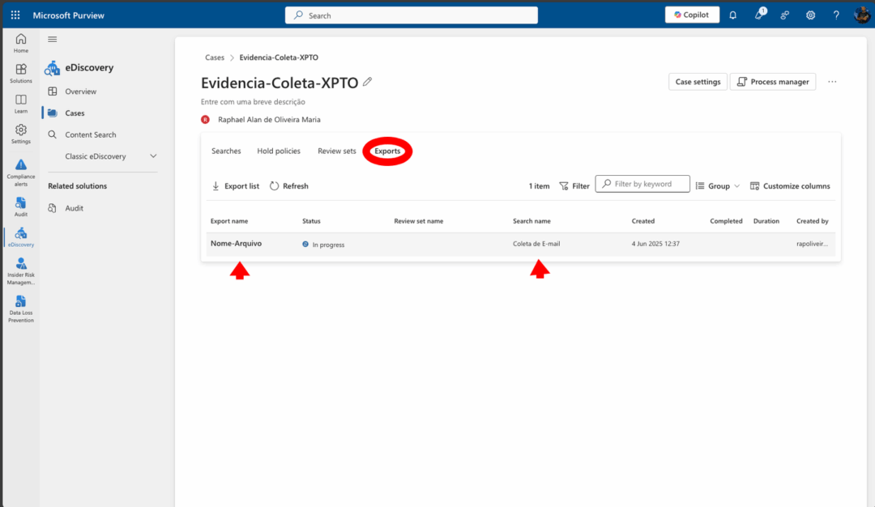Open the Nome-Arquivo export
This screenshot has width=875, height=507.
pyautogui.click(x=236, y=244)
